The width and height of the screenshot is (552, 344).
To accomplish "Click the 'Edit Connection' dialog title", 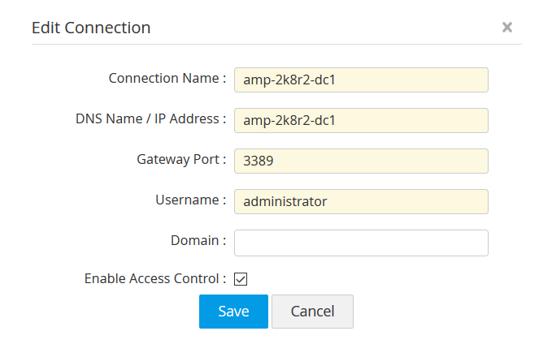I will tap(91, 28).
